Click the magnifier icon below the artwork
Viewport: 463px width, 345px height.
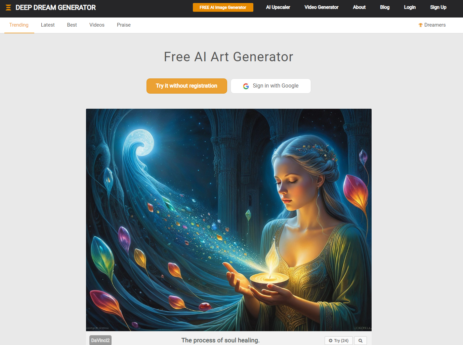360,341
